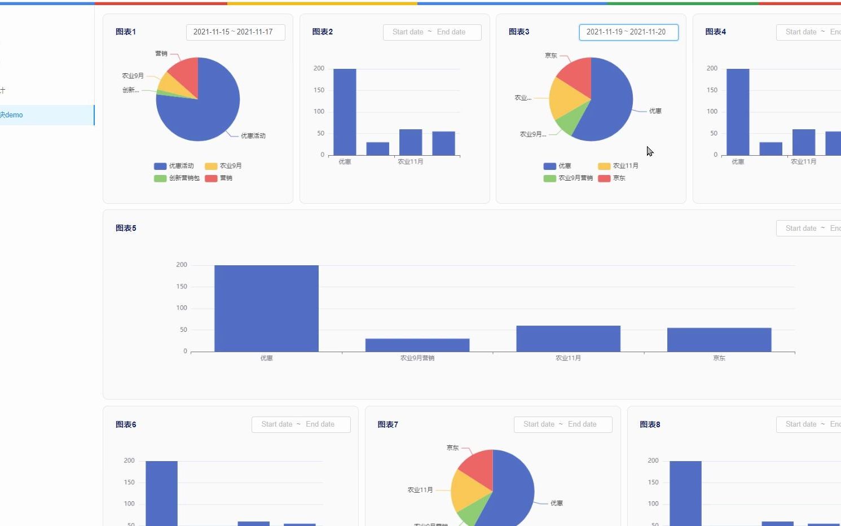Click the 京东 label above 图表3 pie

(x=551, y=55)
